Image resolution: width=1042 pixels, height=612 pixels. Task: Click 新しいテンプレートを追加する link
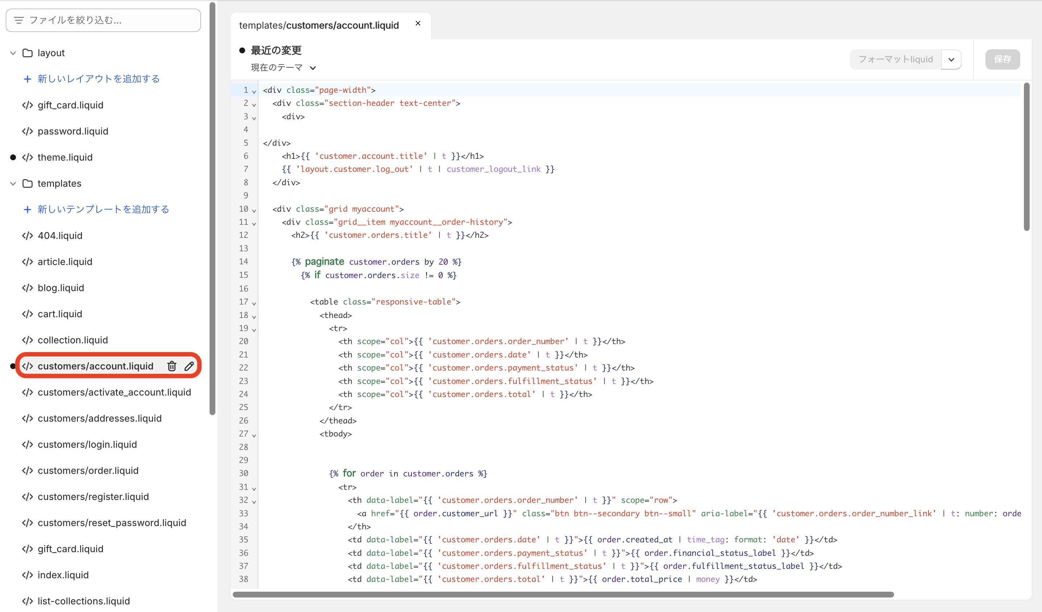(x=103, y=209)
